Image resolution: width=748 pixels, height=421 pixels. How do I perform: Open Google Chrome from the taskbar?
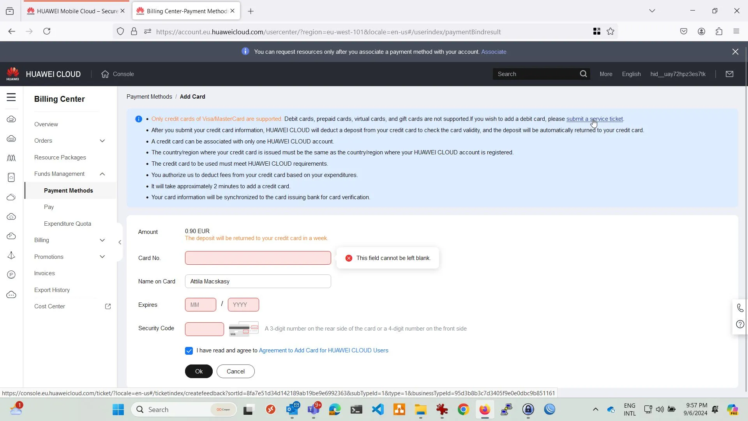click(463, 410)
